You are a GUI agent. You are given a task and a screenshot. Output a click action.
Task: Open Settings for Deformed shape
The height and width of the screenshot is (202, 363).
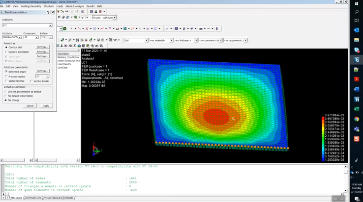(42, 71)
